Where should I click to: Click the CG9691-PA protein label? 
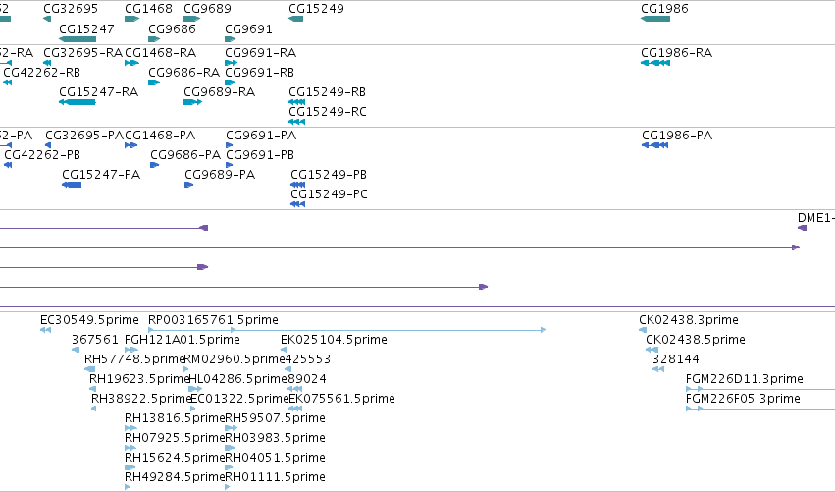(261, 136)
